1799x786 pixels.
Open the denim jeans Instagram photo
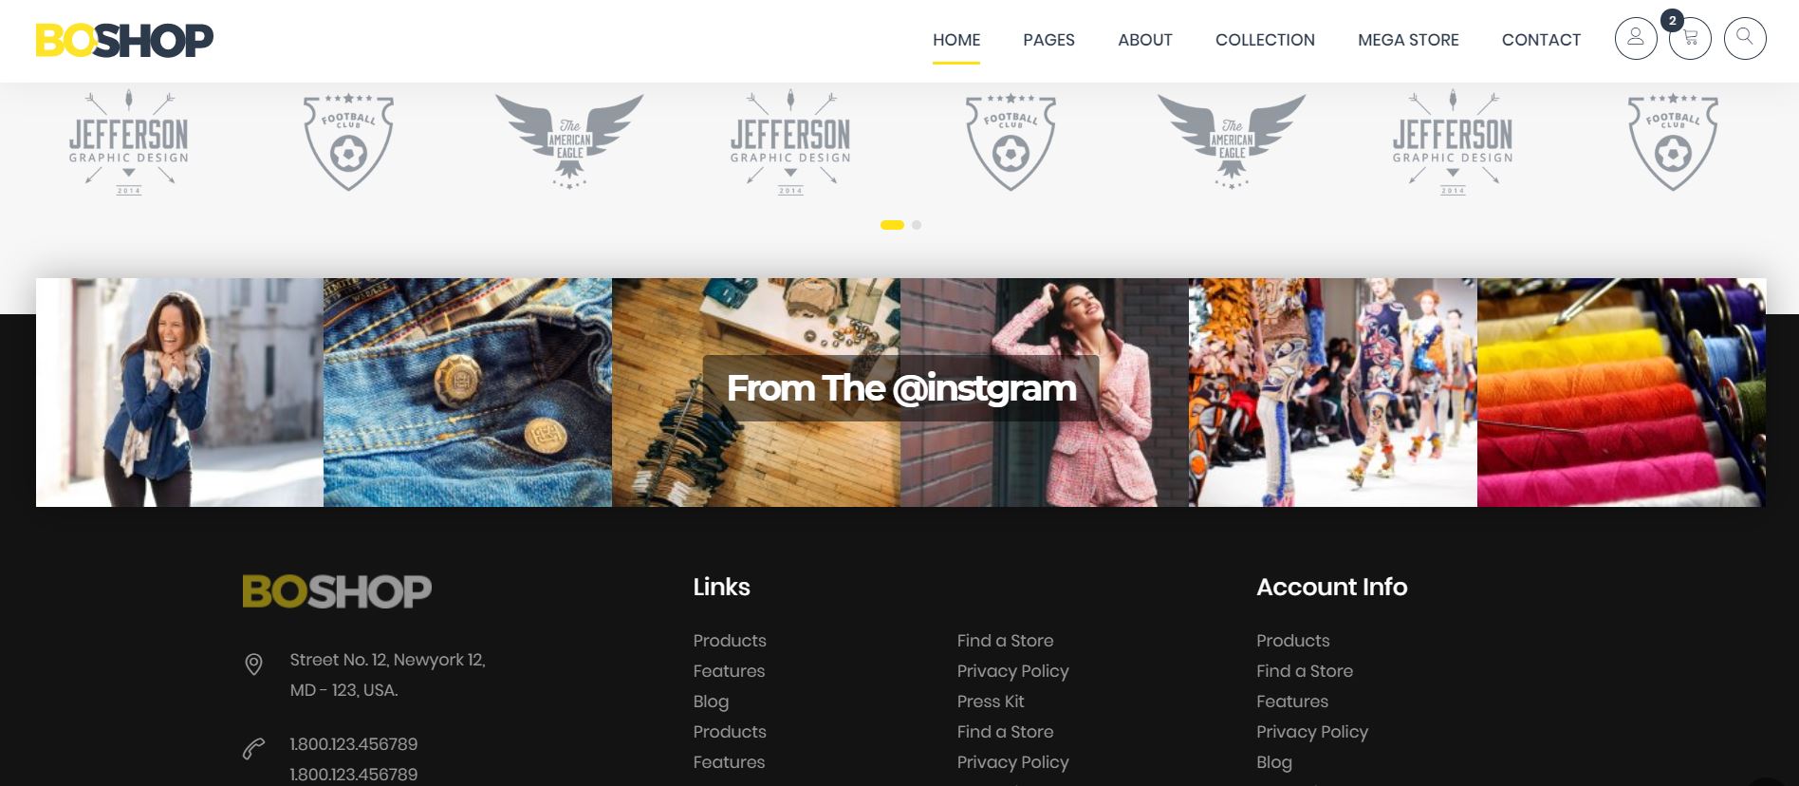click(468, 392)
